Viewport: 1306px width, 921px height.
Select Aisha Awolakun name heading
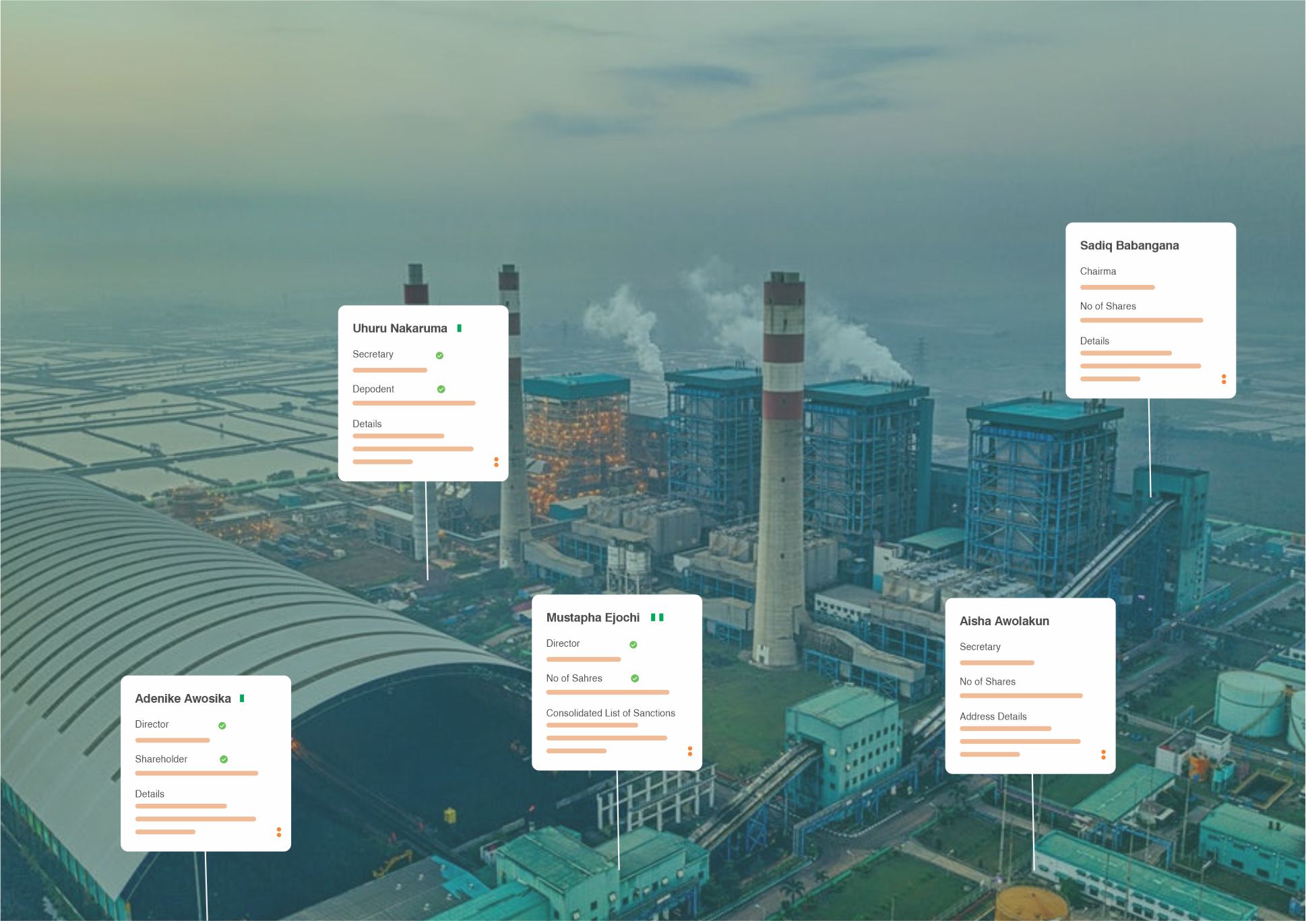[x=1003, y=621]
